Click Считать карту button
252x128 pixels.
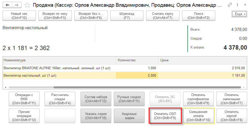(x=163, y=16)
